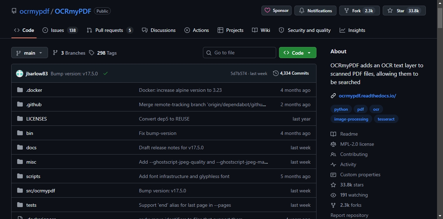Open commit "Support 'end' alias for last page"
The image size is (443, 219).
(x=185, y=205)
